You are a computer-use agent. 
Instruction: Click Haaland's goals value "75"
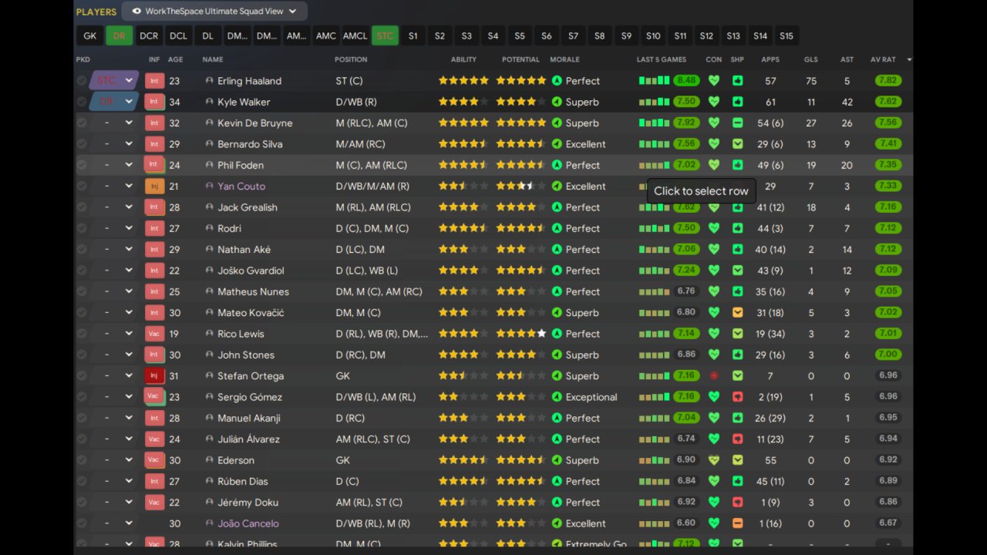coord(810,81)
